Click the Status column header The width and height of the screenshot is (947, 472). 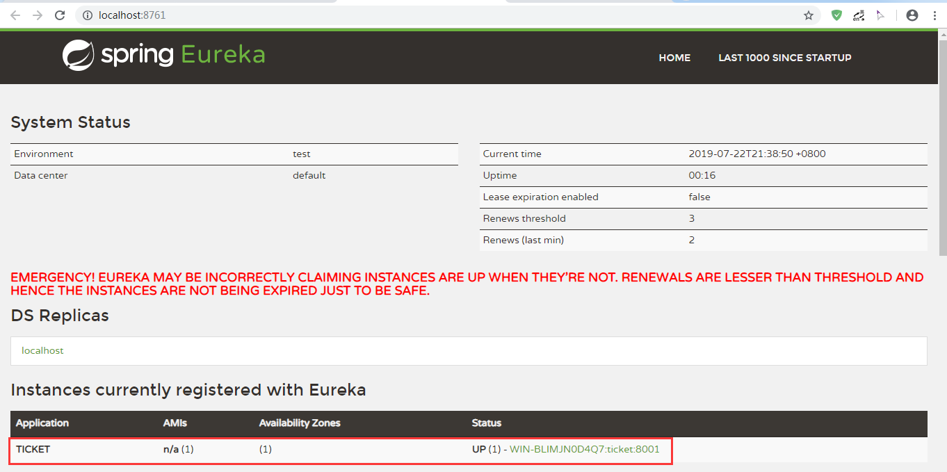point(487,423)
